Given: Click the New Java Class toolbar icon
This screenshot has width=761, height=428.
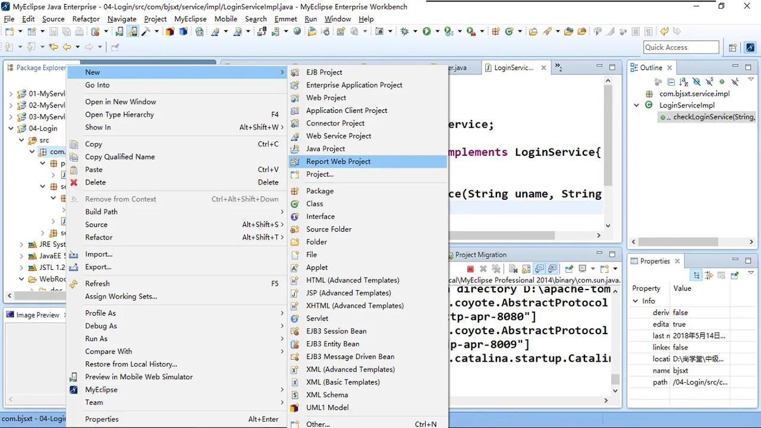Looking at the screenshot, I should [x=509, y=32].
